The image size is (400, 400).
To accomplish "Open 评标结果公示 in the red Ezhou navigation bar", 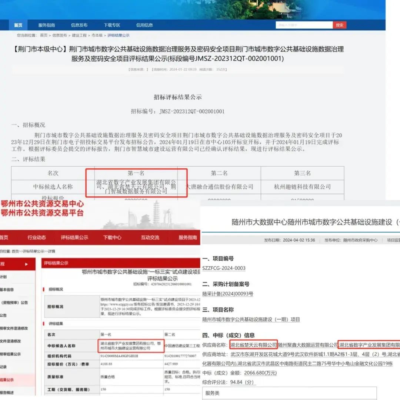I will [74, 237].
